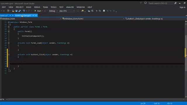Collapse the Form1() constructor block
187x105 pixels.
click(x=8, y=32)
